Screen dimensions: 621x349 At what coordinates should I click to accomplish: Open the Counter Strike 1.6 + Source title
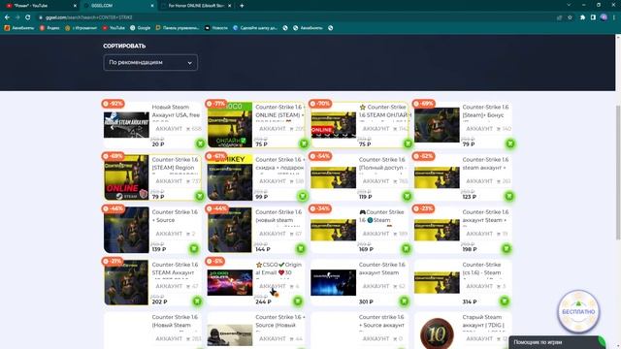tap(175, 216)
